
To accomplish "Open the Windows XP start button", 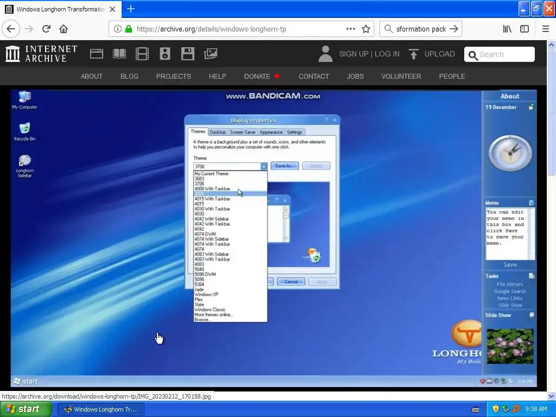I will click(26, 409).
